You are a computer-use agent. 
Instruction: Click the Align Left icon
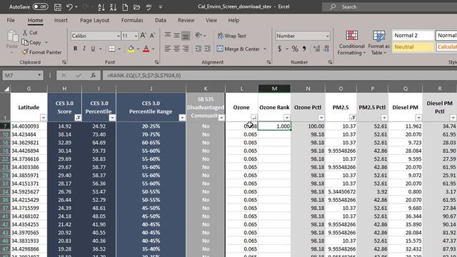tap(168, 49)
